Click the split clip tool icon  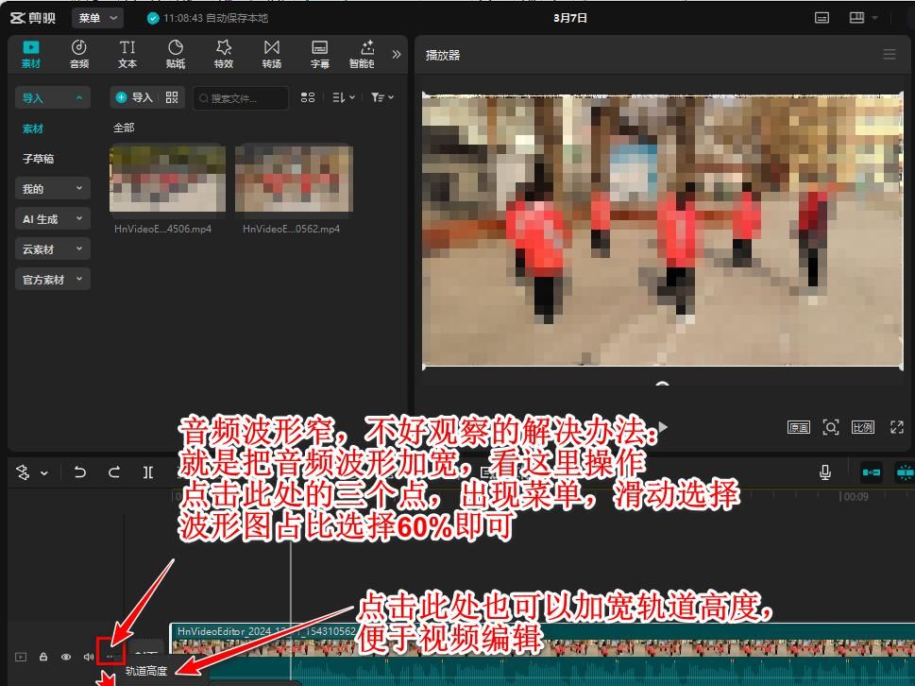pos(148,472)
